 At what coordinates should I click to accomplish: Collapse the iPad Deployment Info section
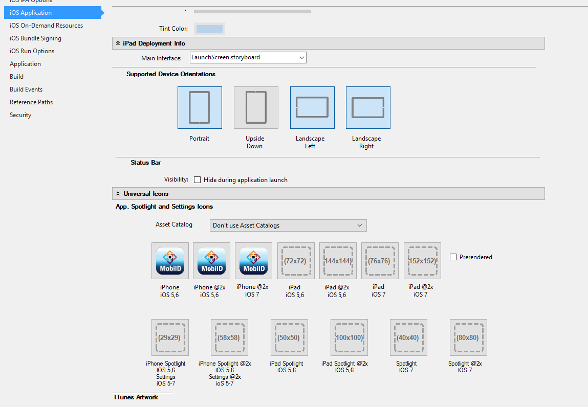click(118, 43)
